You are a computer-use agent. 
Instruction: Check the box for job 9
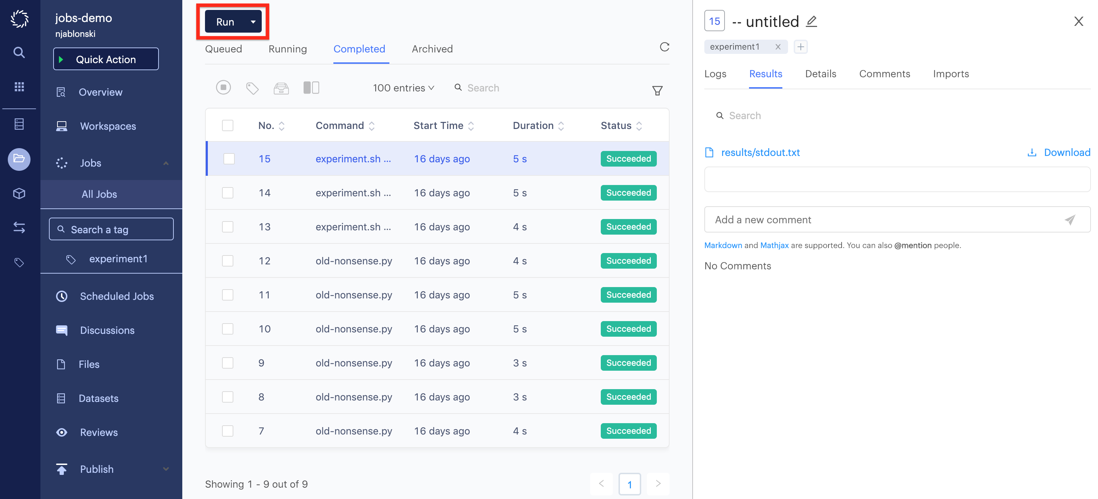[x=228, y=363]
